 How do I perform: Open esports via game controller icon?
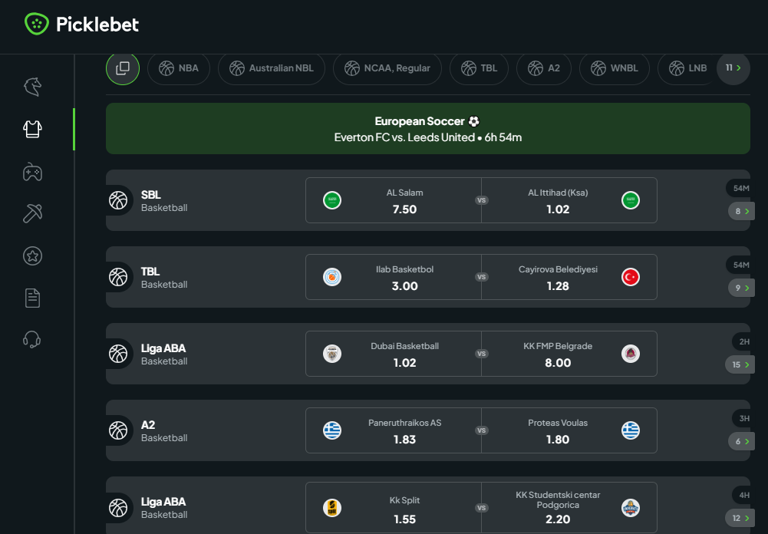point(32,172)
